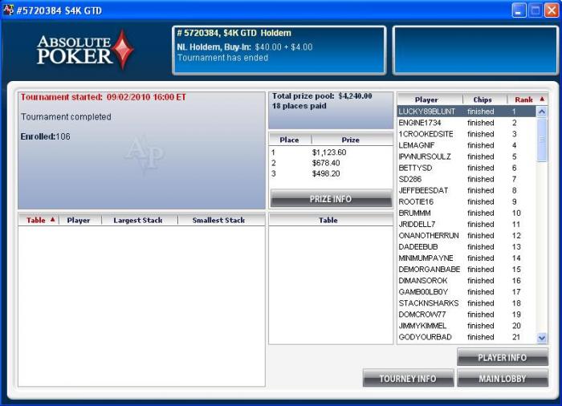Select player IPWNURSOULZ
Viewport: 562px width, 406px height.
(x=466, y=156)
